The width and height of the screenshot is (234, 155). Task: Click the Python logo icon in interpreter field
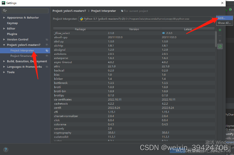(82, 19)
